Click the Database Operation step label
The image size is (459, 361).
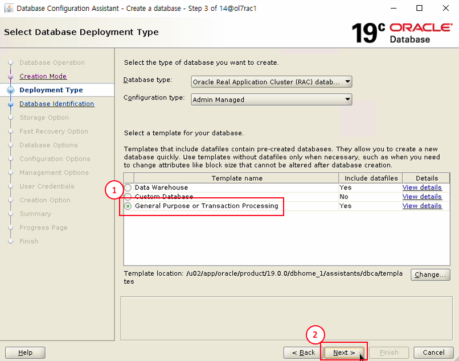52,63
